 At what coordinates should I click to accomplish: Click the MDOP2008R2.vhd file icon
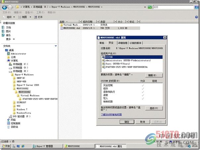click(62, 28)
